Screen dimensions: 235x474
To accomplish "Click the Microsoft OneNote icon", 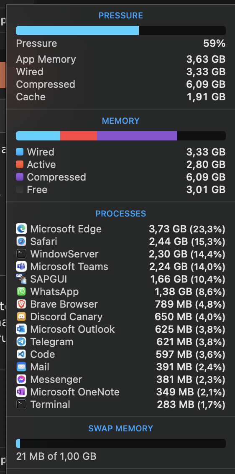I will pyautogui.click(x=21, y=392).
